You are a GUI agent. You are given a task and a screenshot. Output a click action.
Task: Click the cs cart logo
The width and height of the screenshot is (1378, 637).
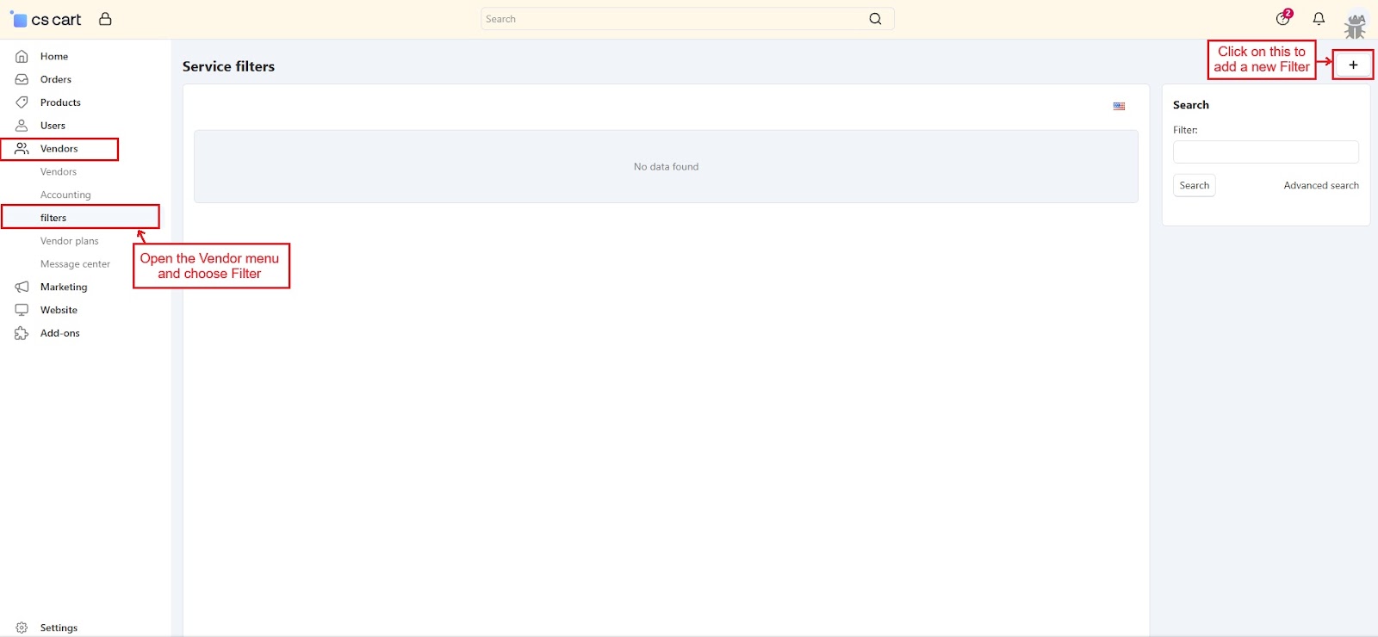pyautogui.click(x=47, y=20)
